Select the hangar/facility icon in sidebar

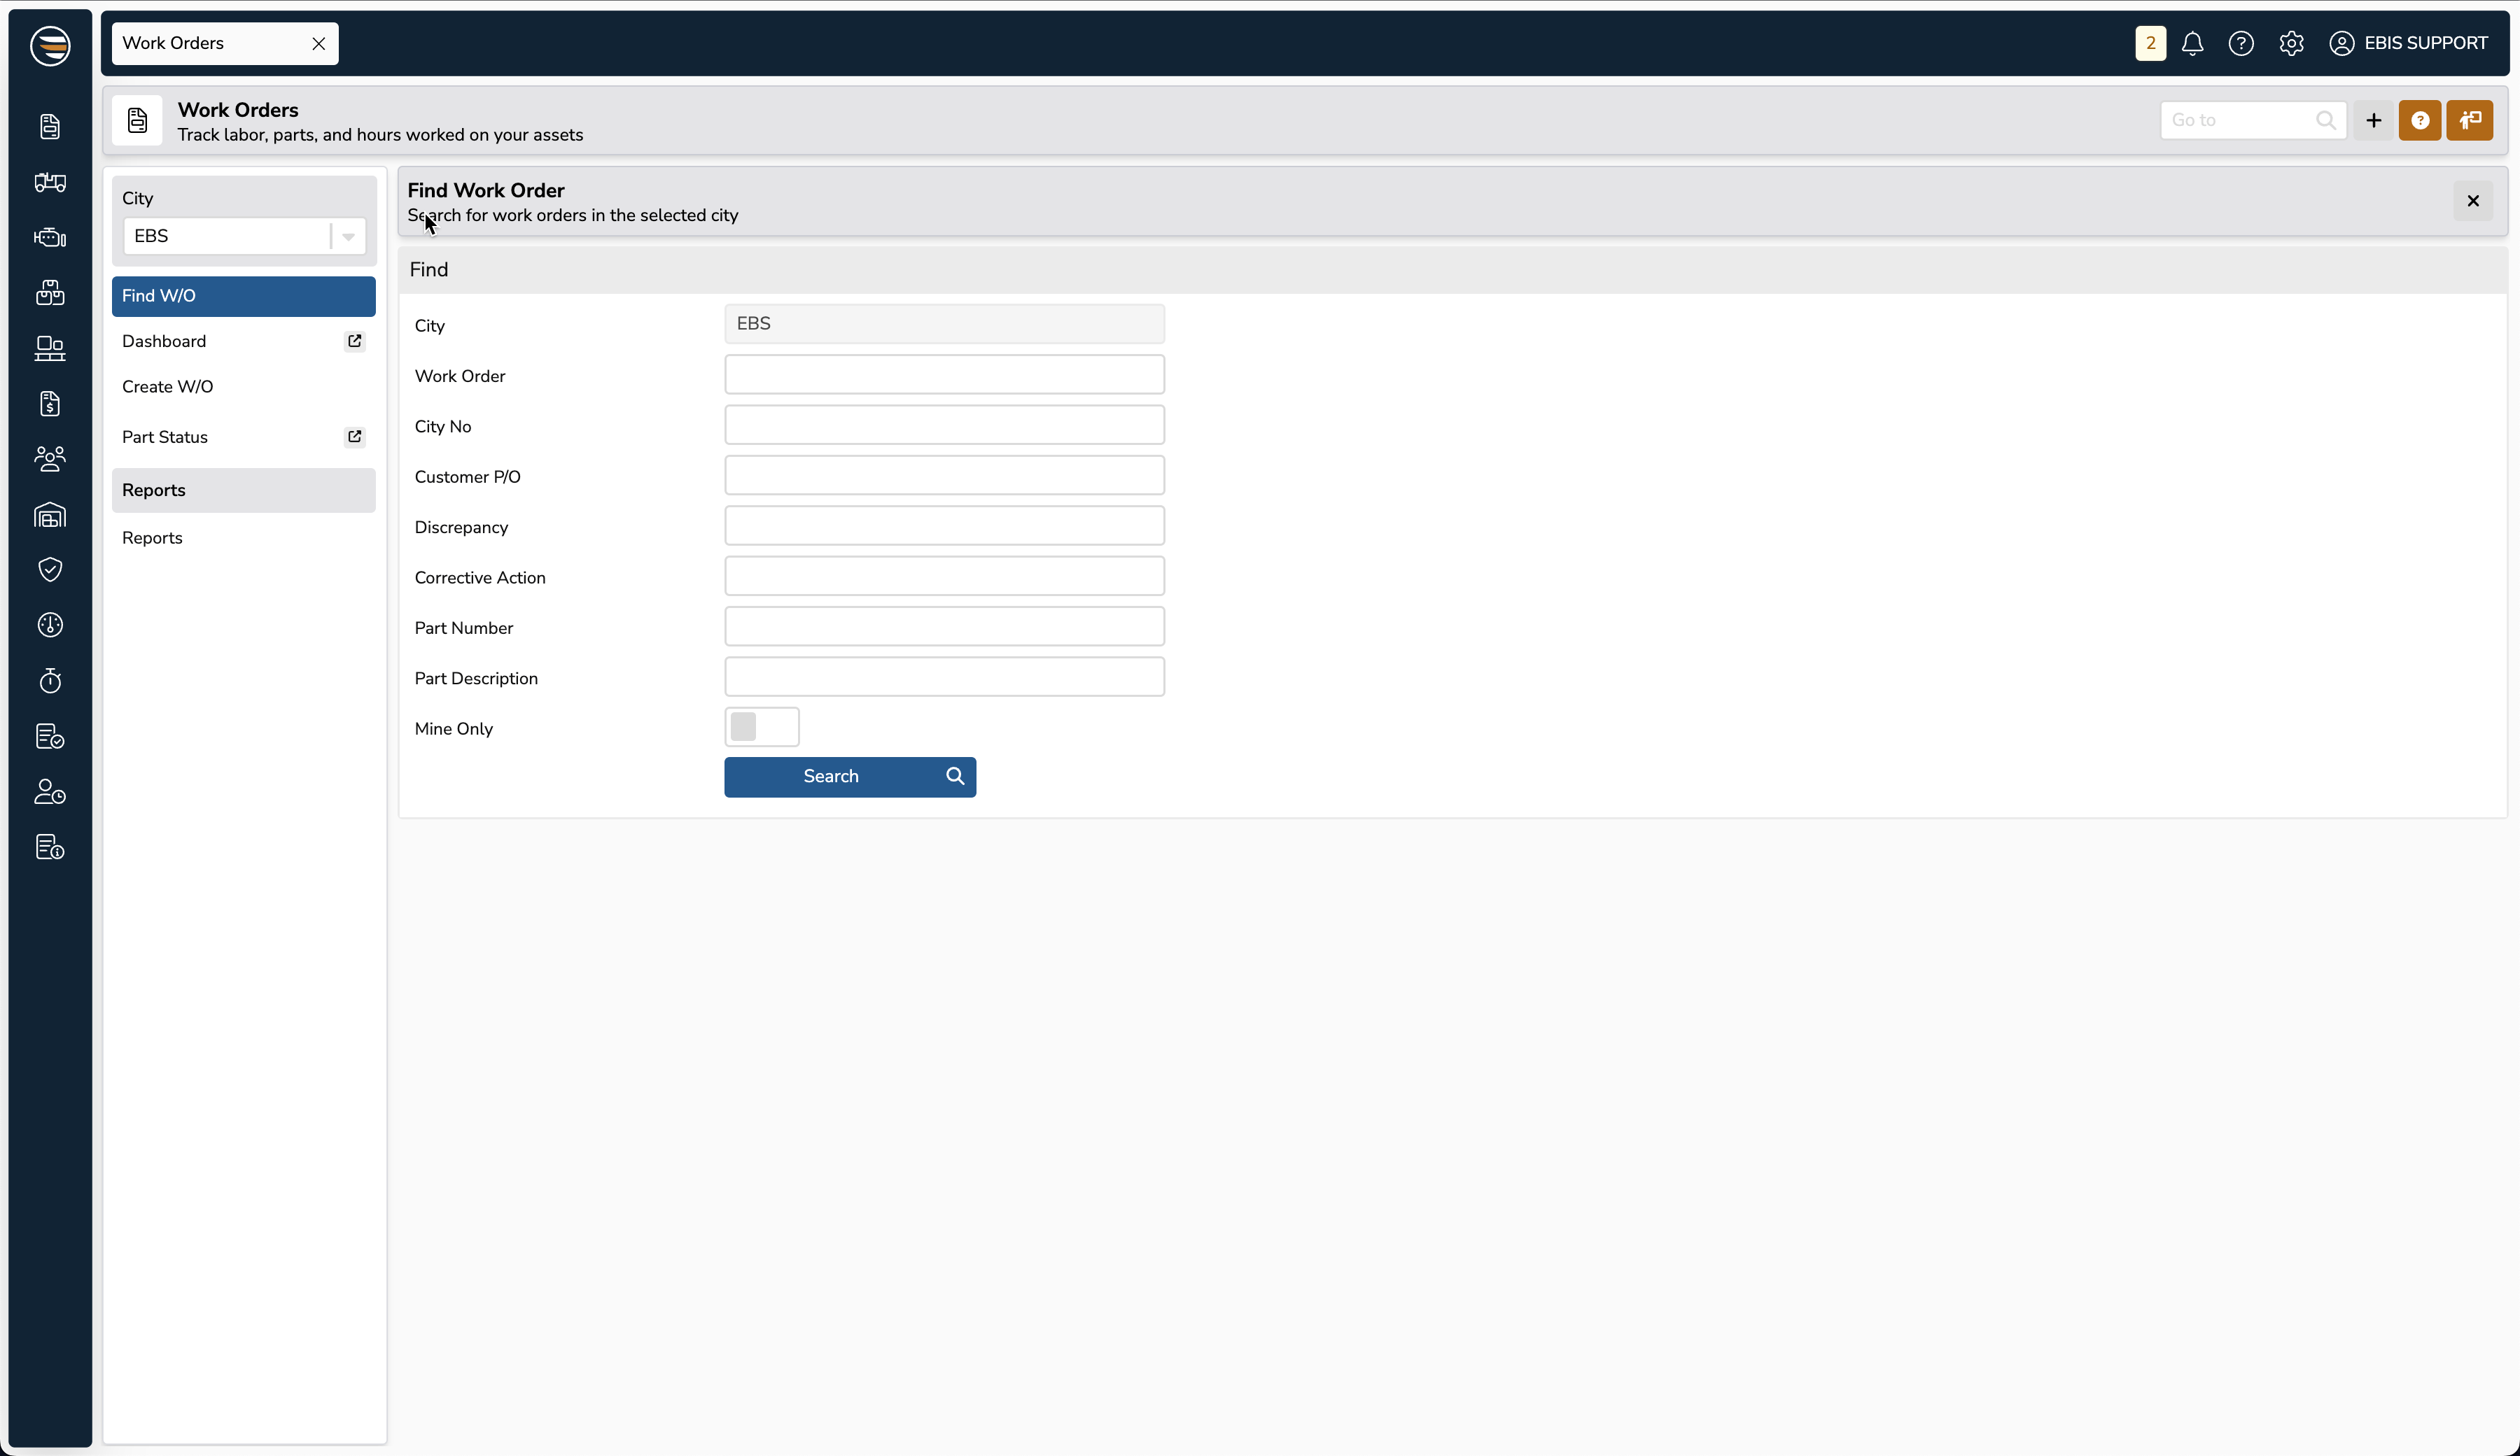50,516
